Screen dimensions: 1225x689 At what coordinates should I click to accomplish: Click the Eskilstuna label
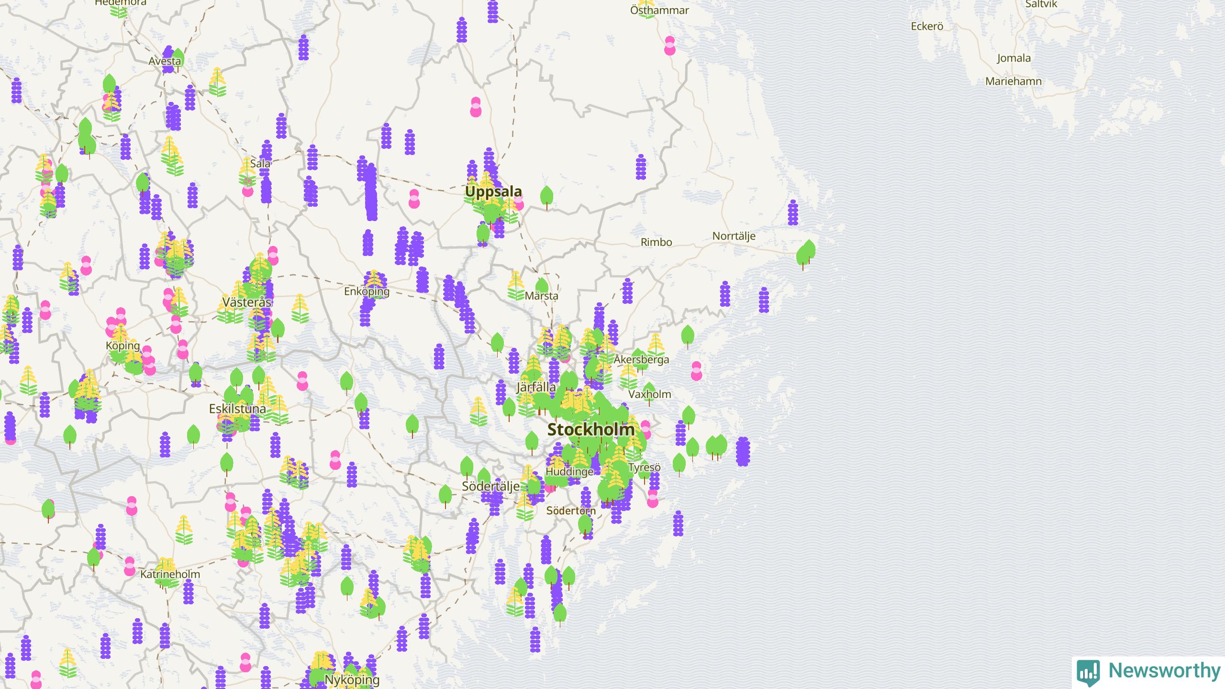(x=237, y=409)
